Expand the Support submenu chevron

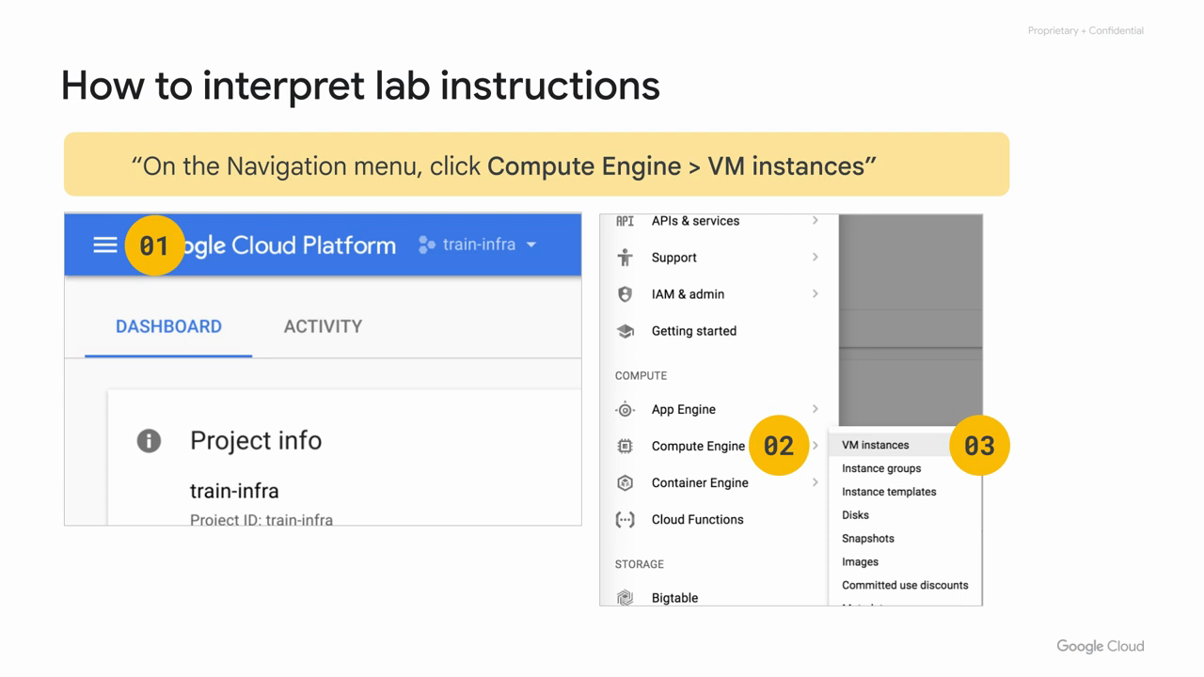pos(815,257)
